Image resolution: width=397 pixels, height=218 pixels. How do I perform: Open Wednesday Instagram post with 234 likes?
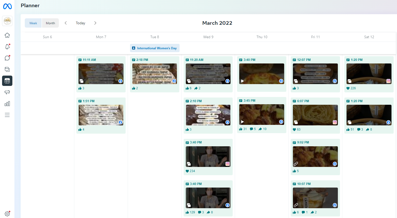[208, 157]
